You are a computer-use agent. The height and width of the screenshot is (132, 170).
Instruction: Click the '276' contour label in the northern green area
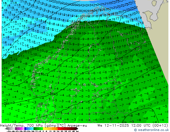click(94, 47)
